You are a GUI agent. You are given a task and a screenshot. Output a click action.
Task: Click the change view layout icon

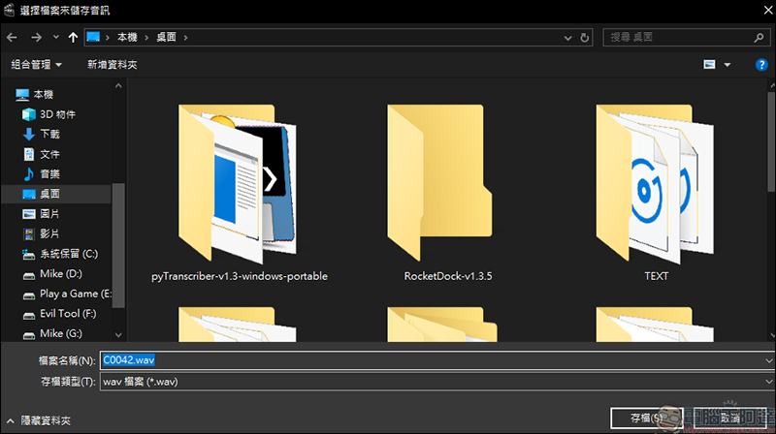[x=710, y=65]
